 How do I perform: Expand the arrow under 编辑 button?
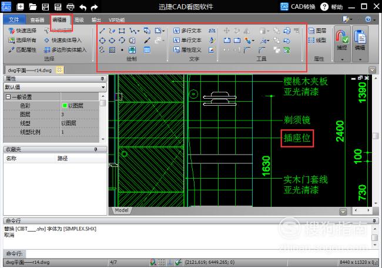360,59
